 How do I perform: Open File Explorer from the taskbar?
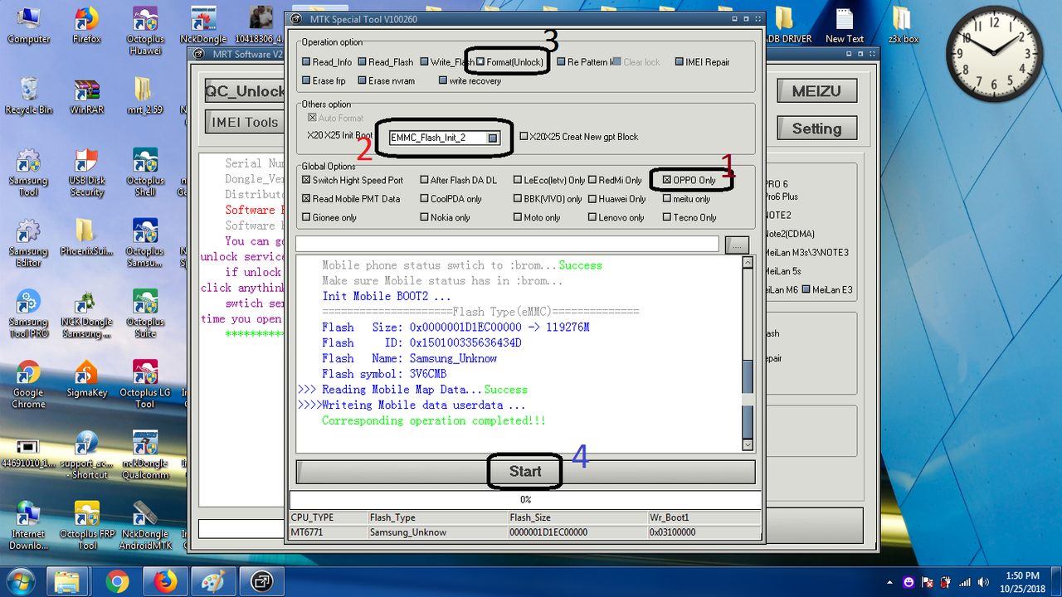67,580
